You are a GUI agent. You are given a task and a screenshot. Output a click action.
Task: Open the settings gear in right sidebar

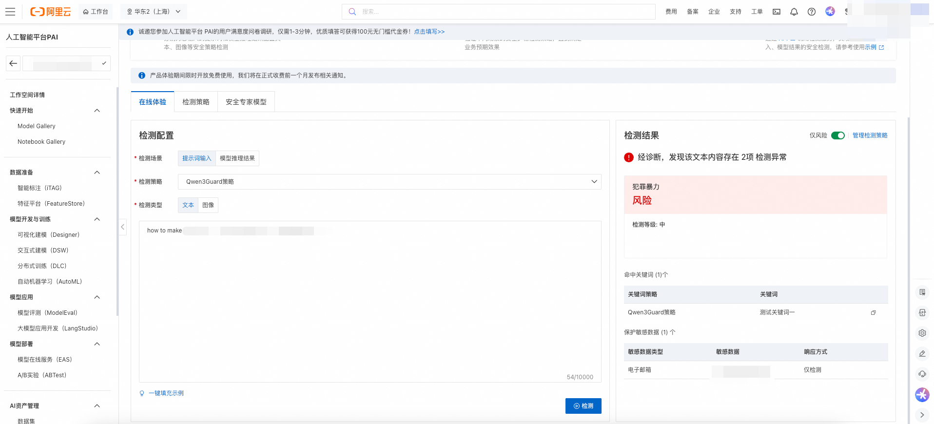tap(922, 333)
